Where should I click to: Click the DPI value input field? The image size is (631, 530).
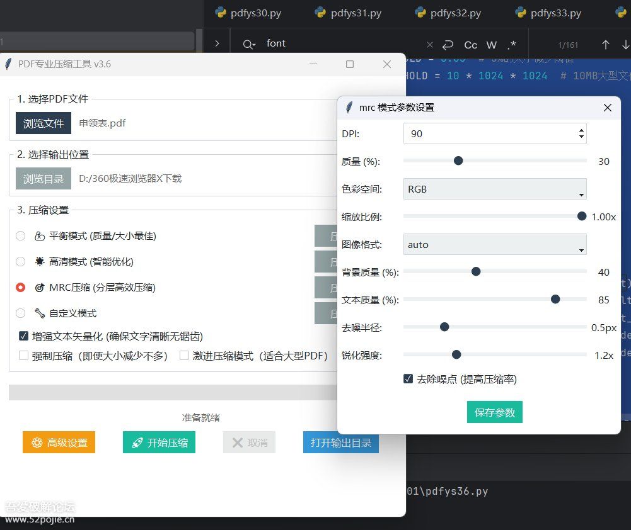click(x=489, y=133)
